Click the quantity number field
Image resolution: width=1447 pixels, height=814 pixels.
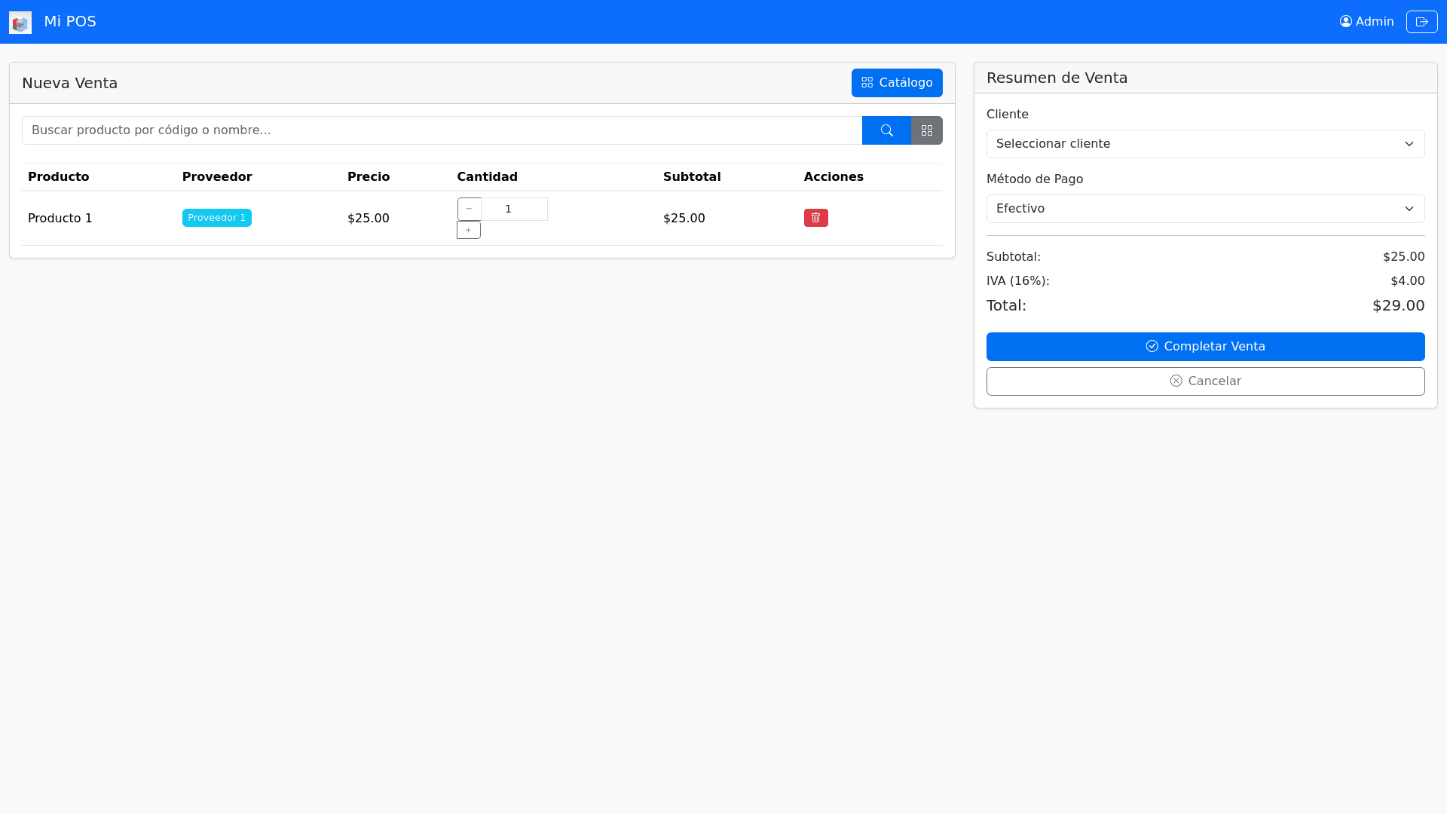click(514, 209)
